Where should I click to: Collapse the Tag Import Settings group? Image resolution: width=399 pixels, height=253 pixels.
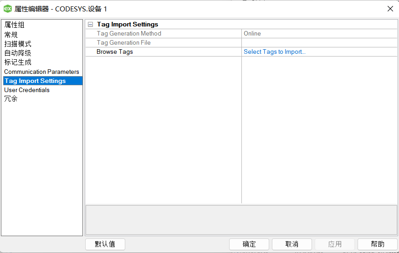click(90, 25)
